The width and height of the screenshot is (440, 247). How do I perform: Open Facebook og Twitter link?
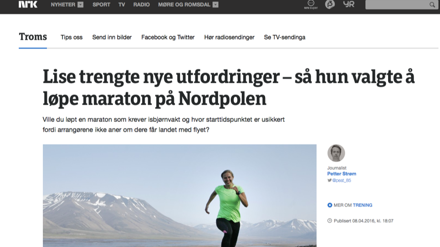coord(168,37)
